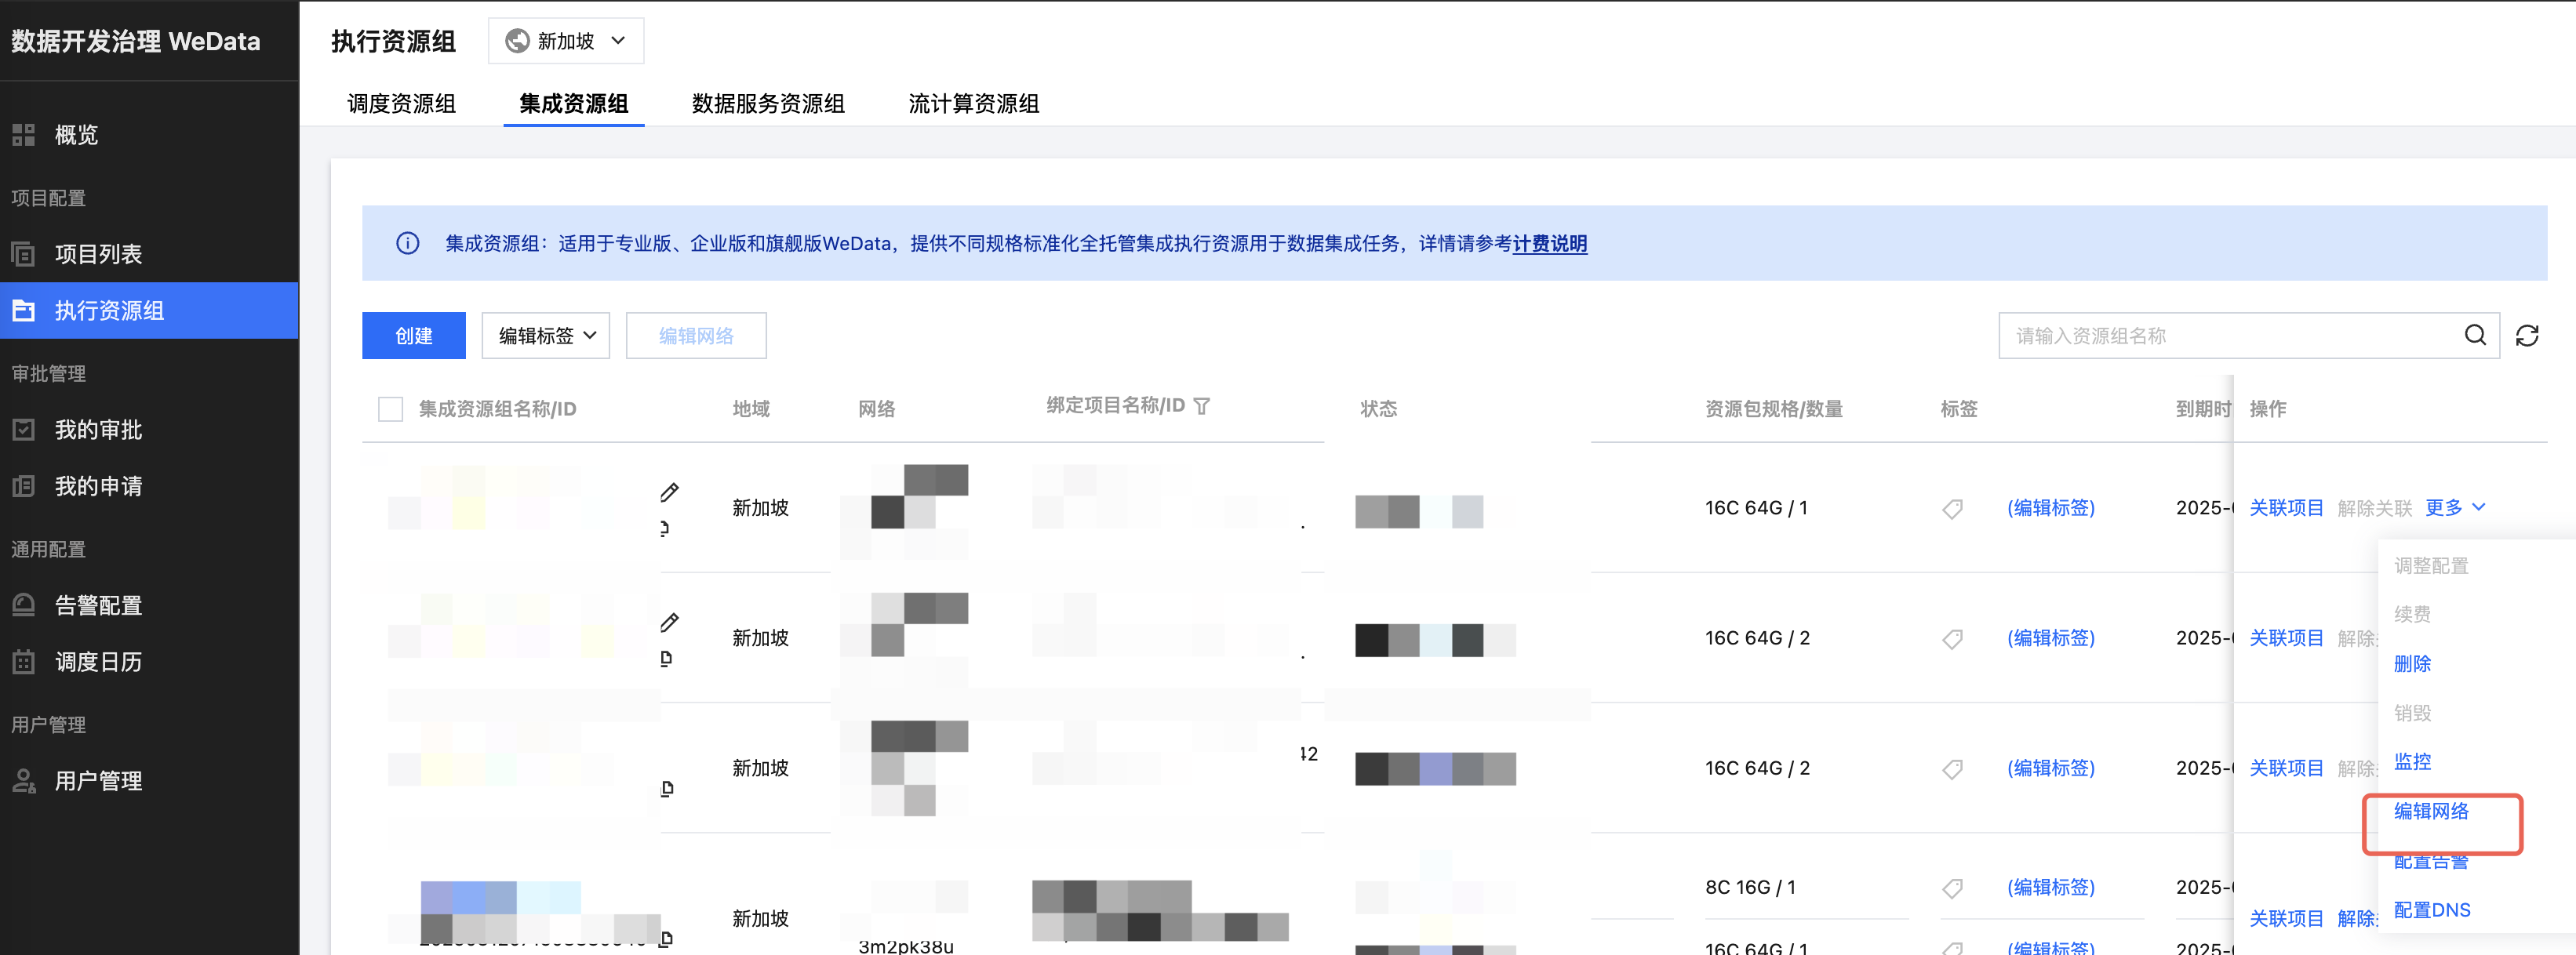Choose 配置告警 from the more menu
This screenshot has height=955, width=2576.
click(x=2431, y=861)
